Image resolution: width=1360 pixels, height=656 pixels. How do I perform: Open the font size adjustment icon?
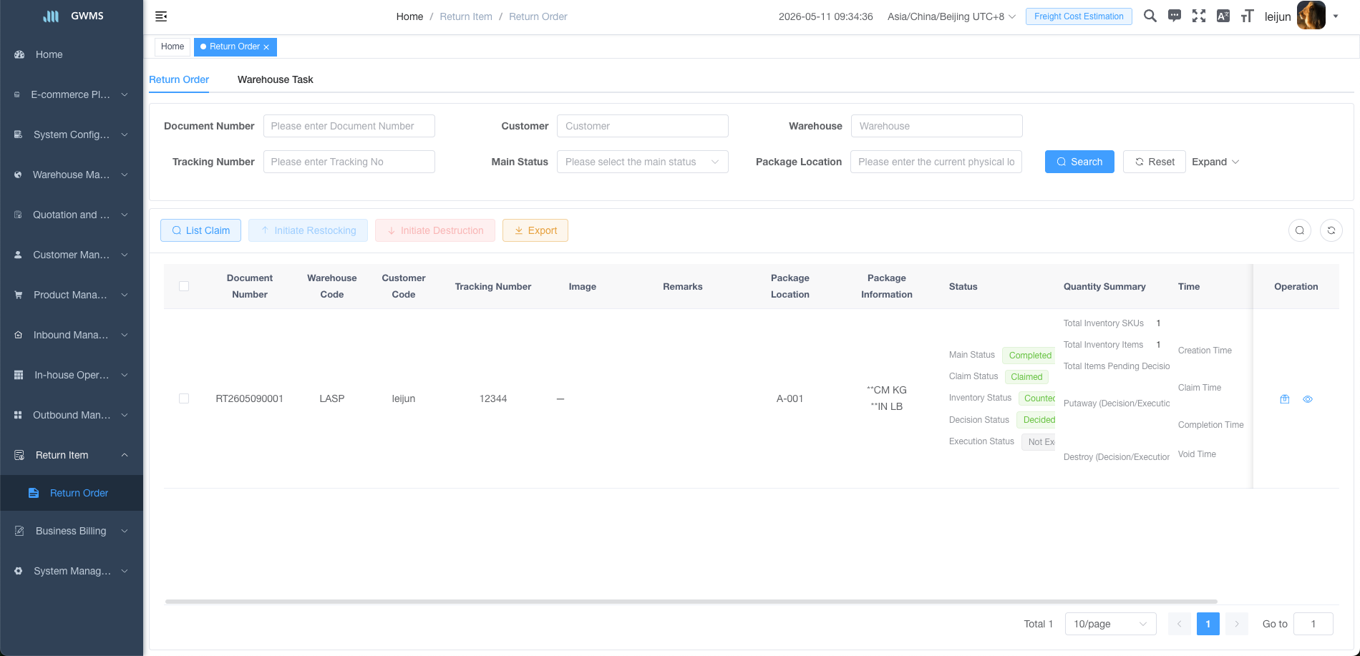pyautogui.click(x=1248, y=16)
